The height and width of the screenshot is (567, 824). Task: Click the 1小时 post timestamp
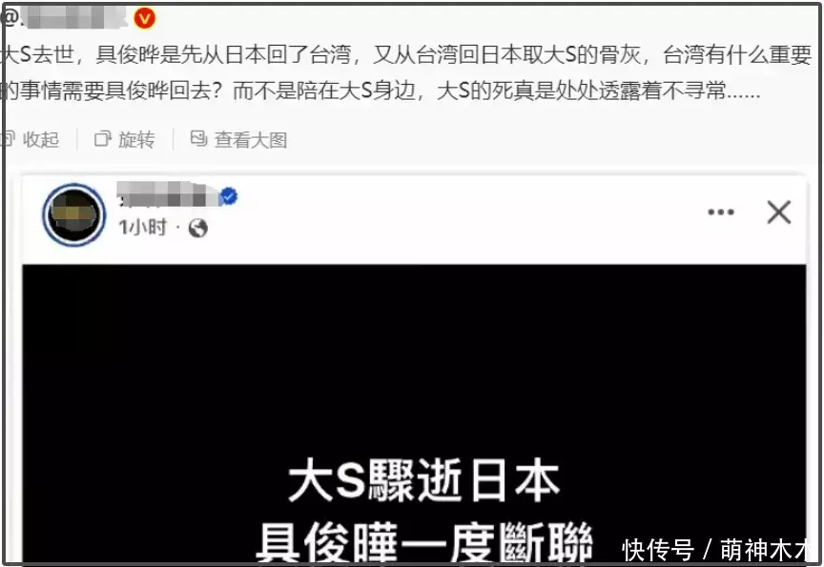142,228
